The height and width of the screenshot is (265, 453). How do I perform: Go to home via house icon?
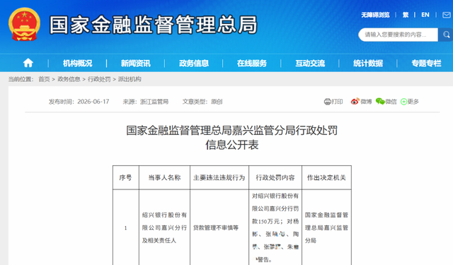[28, 63]
